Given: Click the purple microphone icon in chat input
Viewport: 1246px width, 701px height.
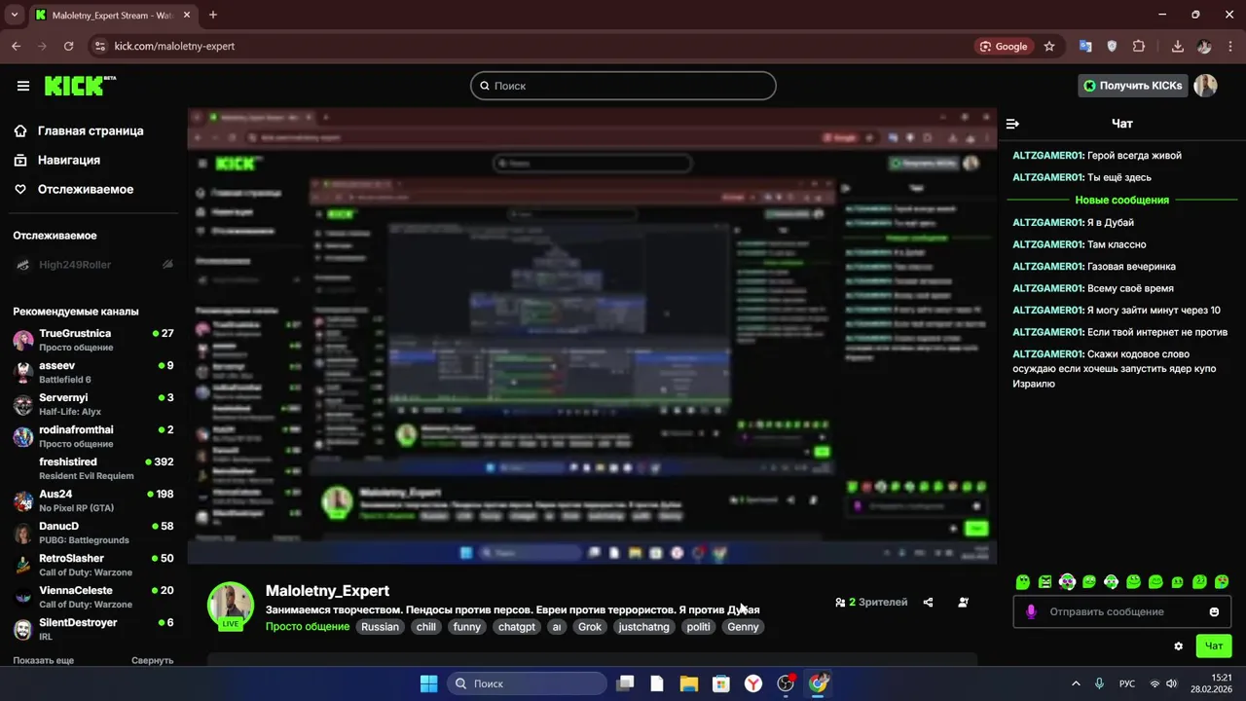Looking at the screenshot, I should coord(1031,611).
